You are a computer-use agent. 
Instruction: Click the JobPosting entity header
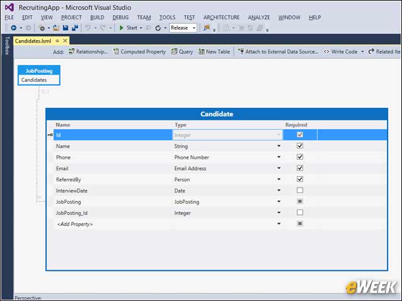coord(39,71)
